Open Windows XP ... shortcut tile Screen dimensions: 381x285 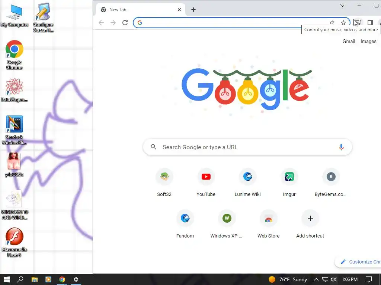(227, 225)
